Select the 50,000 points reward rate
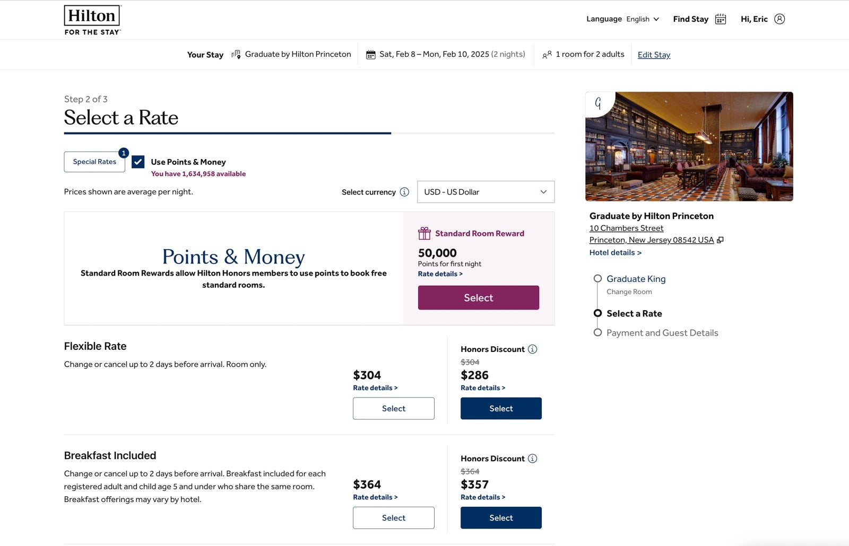The height and width of the screenshot is (546, 849). (x=478, y=298)
